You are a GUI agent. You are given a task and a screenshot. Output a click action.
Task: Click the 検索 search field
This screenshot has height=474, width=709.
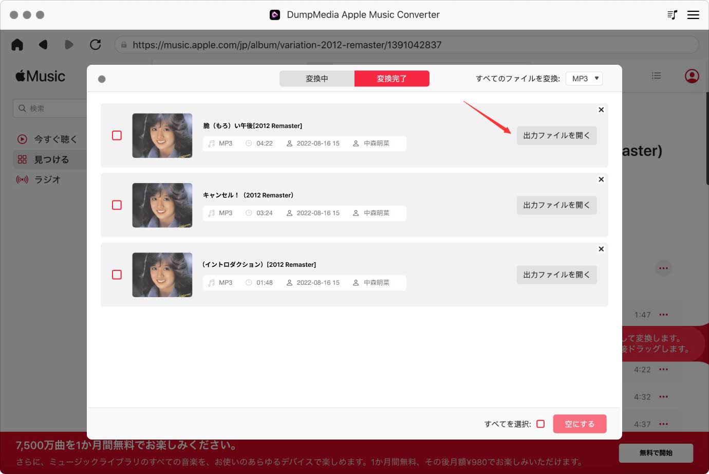click(x=50, y=108)
